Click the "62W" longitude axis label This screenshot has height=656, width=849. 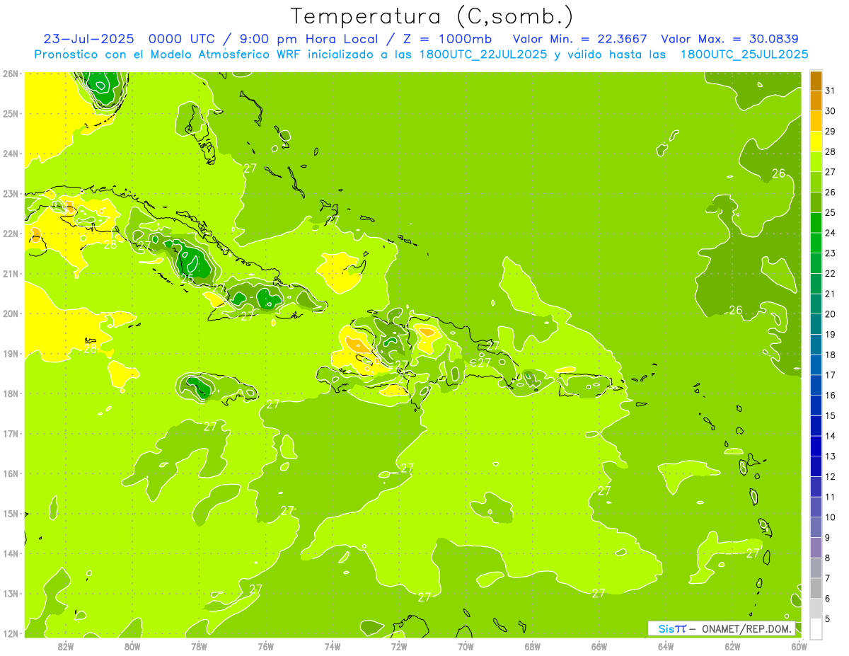pos(732,646)
